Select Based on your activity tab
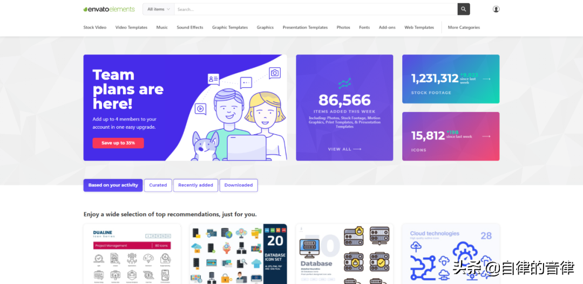583x284 pixels. pyautogui.click(x=113, y=185)
